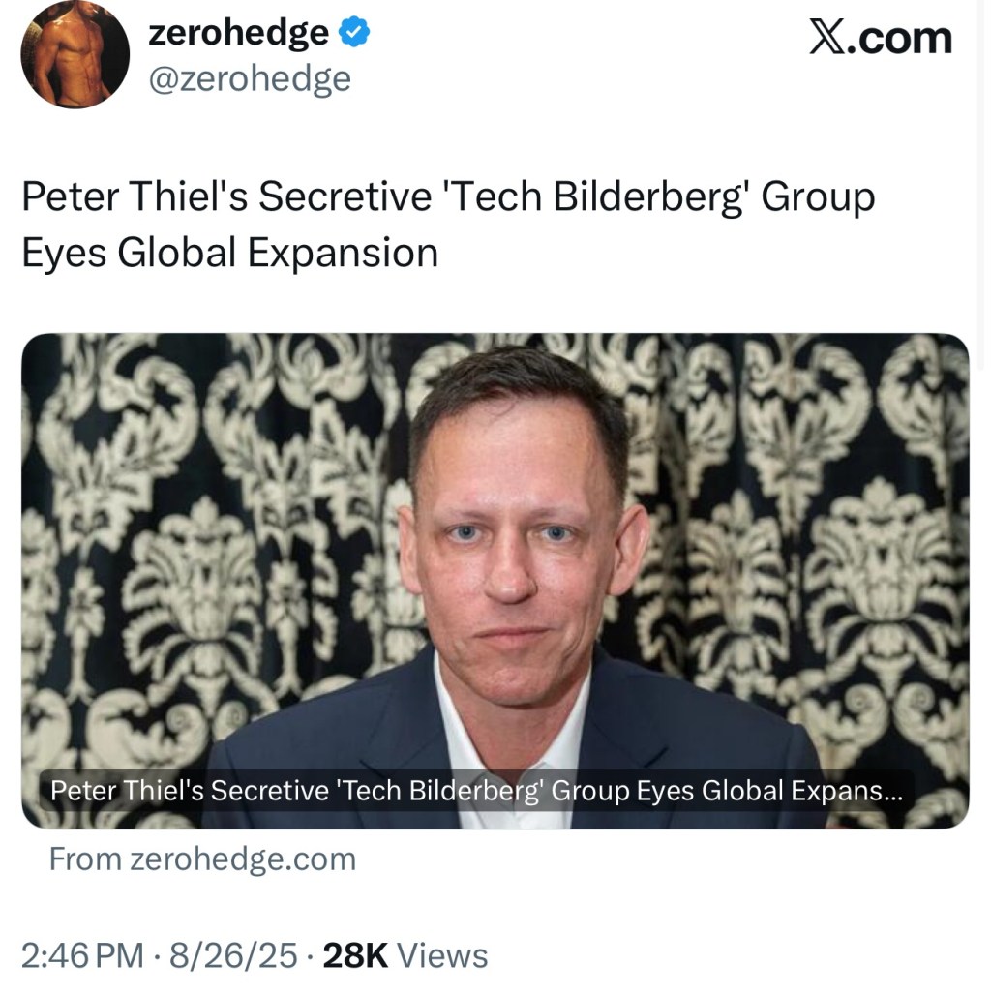Click the X.com logo

point(881,38)
